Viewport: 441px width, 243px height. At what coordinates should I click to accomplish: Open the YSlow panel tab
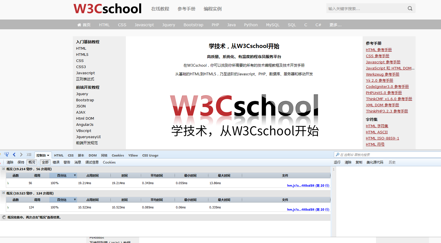pyautogui.click(x=133, y=155)
